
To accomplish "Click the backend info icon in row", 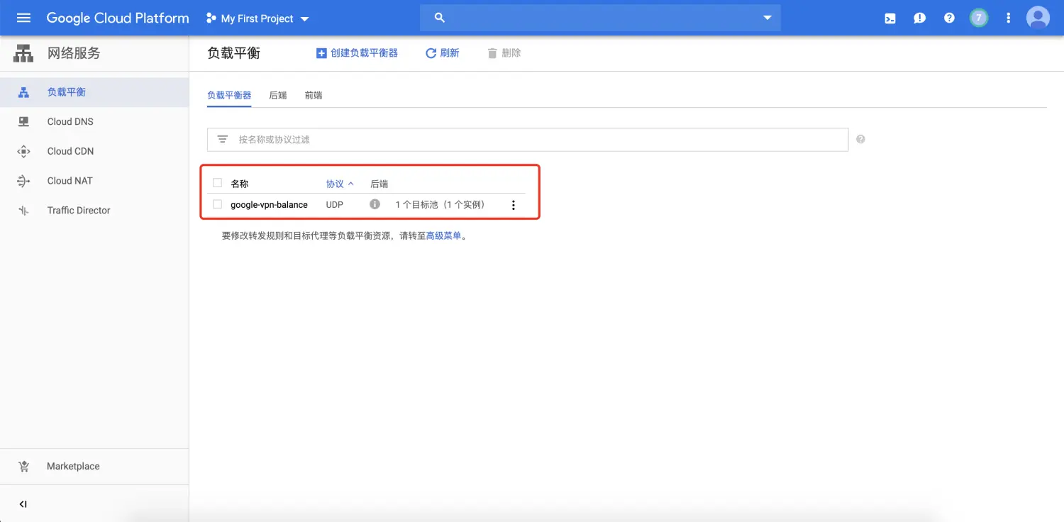I will 375,204.
